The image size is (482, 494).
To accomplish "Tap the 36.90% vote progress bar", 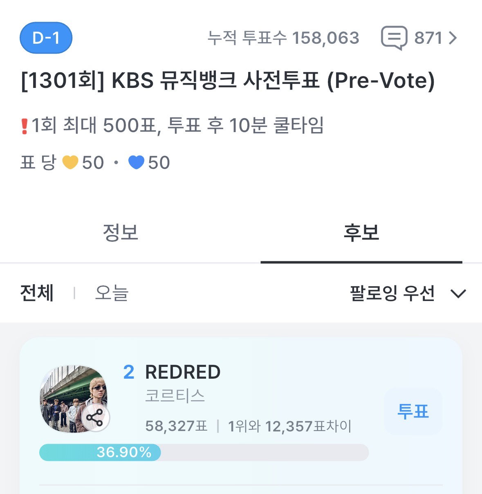I will [204, 452].
